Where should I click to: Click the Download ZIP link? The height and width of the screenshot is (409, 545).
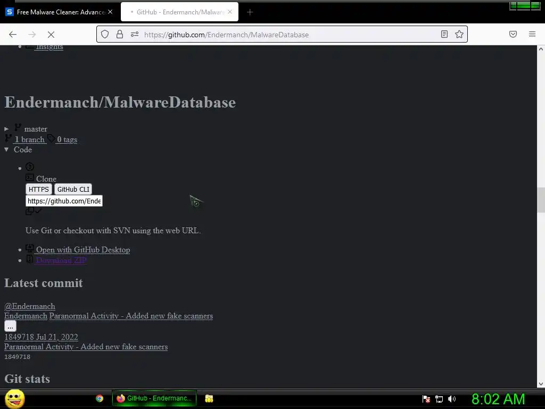[x=61, y=260]
